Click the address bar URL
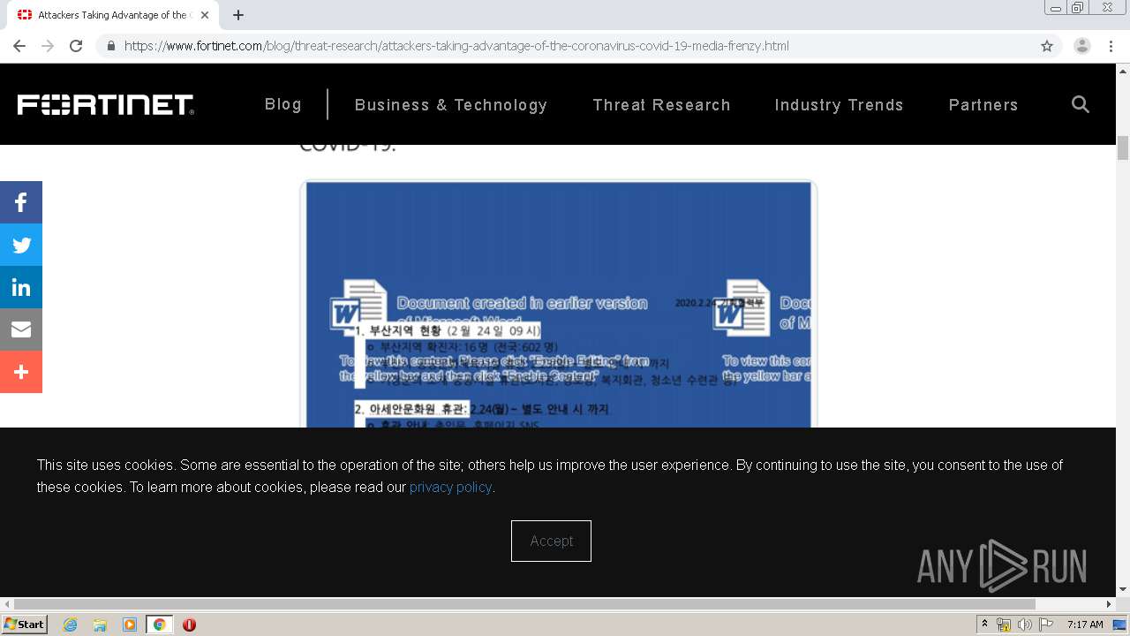 (456, 46)
